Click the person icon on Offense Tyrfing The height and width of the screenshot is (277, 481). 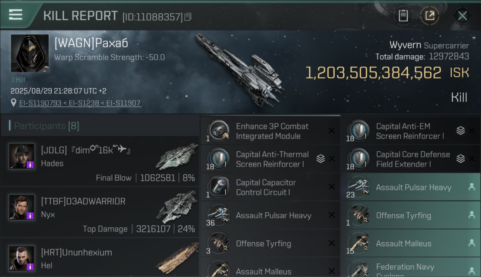click(471, 215)
